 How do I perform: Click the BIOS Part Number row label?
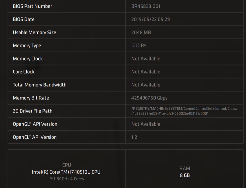point(32,6)
